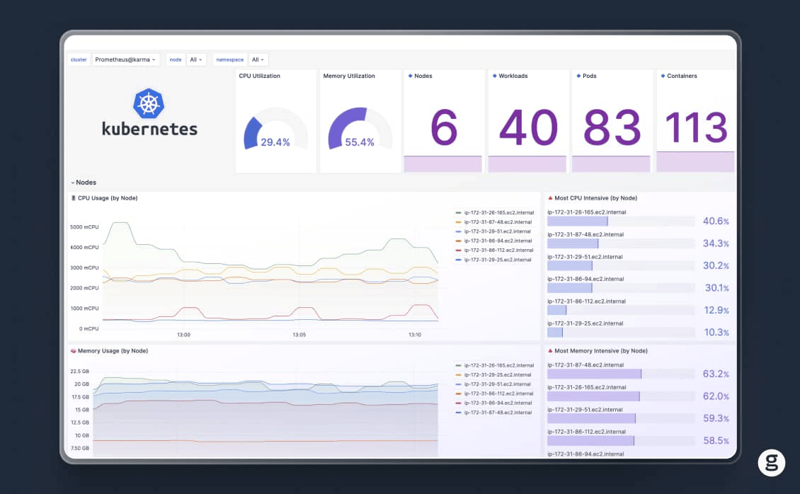Click the 30.2% CPU intensive value
This screenshot has height=494, width=800.
[x=715, y=265]
